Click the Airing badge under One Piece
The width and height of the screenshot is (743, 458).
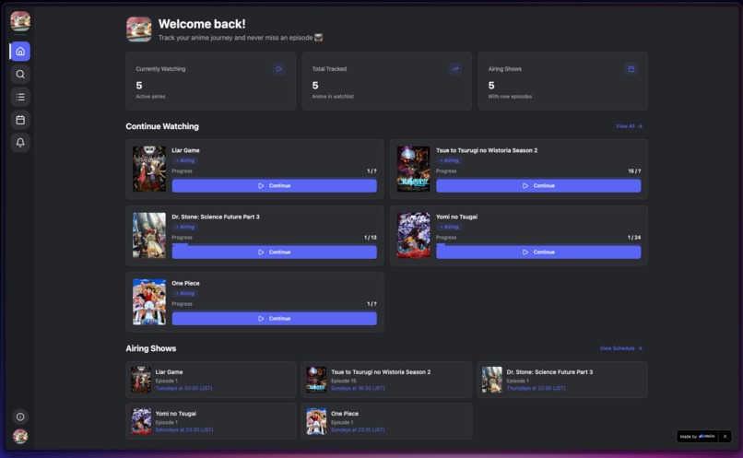pyautogui.click(x=184, y=293)
